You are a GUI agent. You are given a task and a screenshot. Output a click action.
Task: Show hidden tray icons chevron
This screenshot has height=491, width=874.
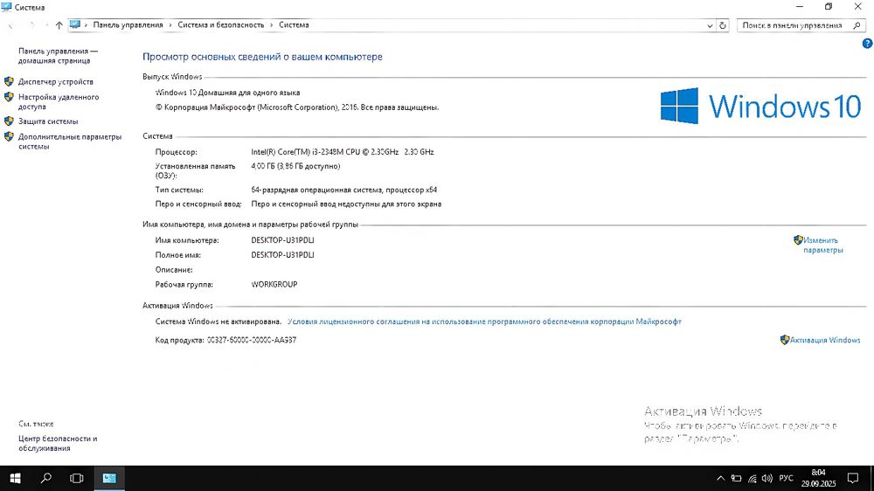point(721,478)
